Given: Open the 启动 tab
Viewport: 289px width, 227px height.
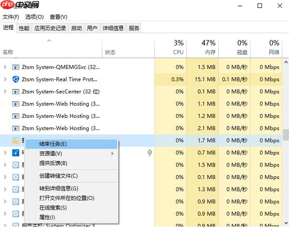Looking at the screenshot, I should pyautogui.click(x=76, y=28).
